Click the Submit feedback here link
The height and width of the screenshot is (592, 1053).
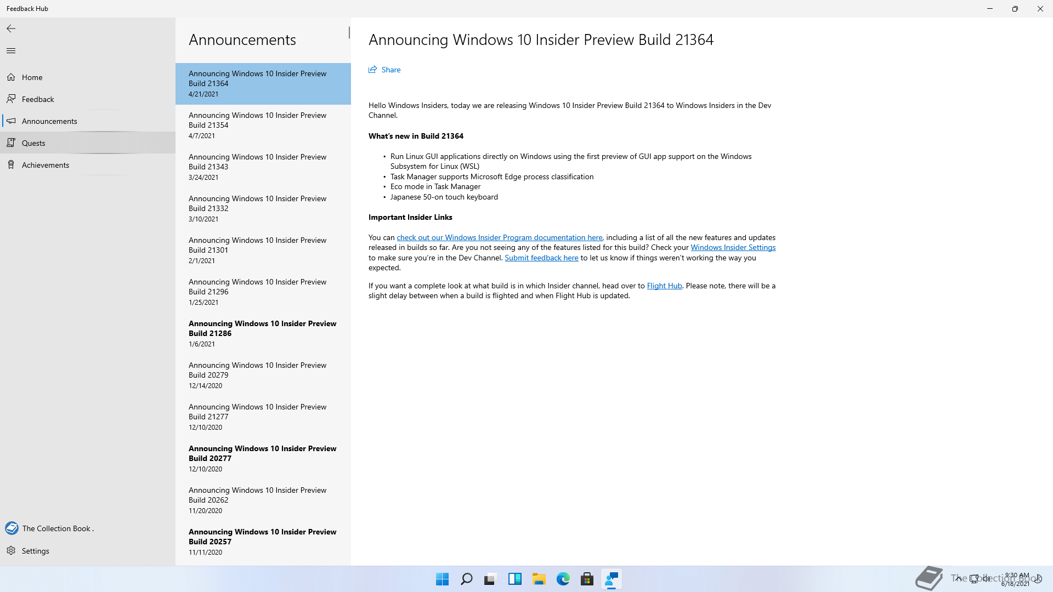click(x=542, y=258)
